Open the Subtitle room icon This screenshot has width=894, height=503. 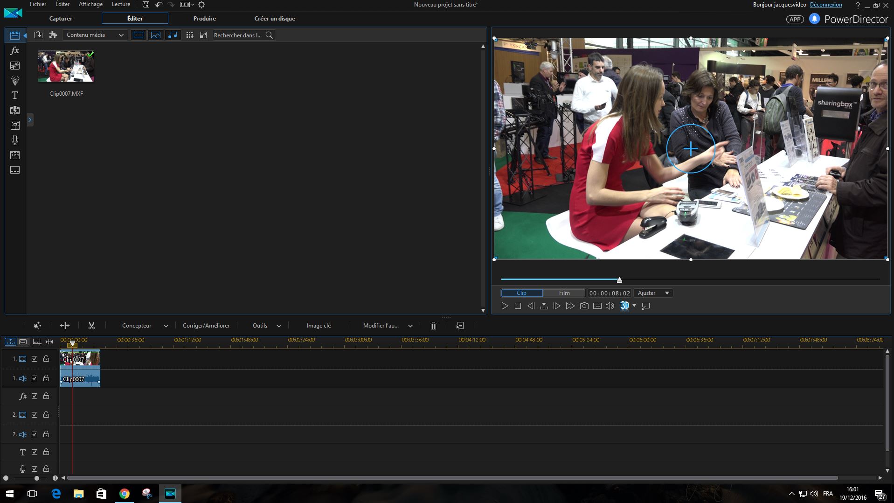15,170
